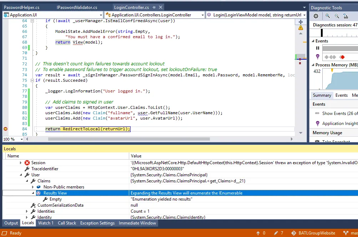
Task: Close the LoginController.cs tab
Action: (x=161, y=7)
